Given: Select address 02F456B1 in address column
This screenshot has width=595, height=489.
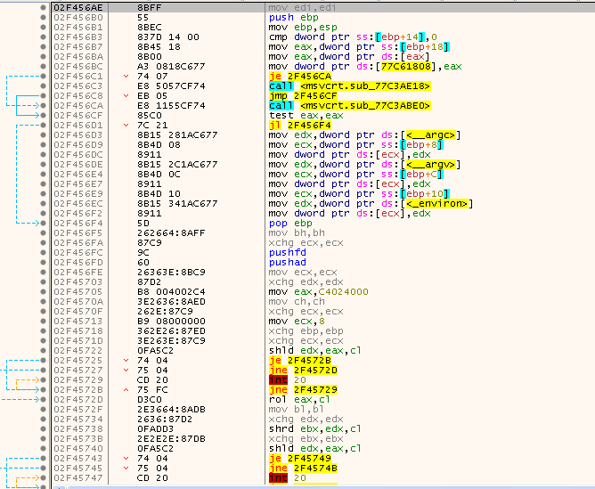Looking at the screenshot, I should tap(77, 28).
